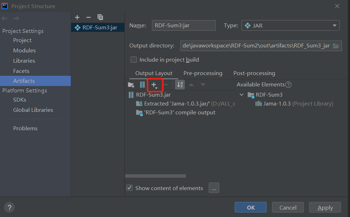The width and height of the screenshot is (350, 217).
Task: Open the Add Copy Of dropdown
Action: pos(154,85)
